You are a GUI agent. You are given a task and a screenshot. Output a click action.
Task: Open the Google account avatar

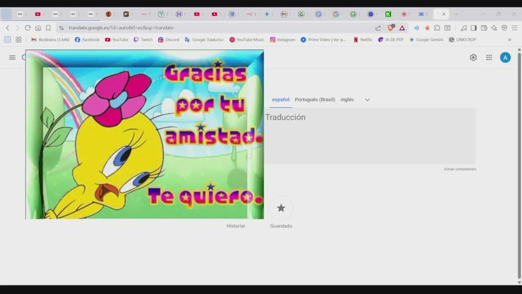(x=505, y=58)
